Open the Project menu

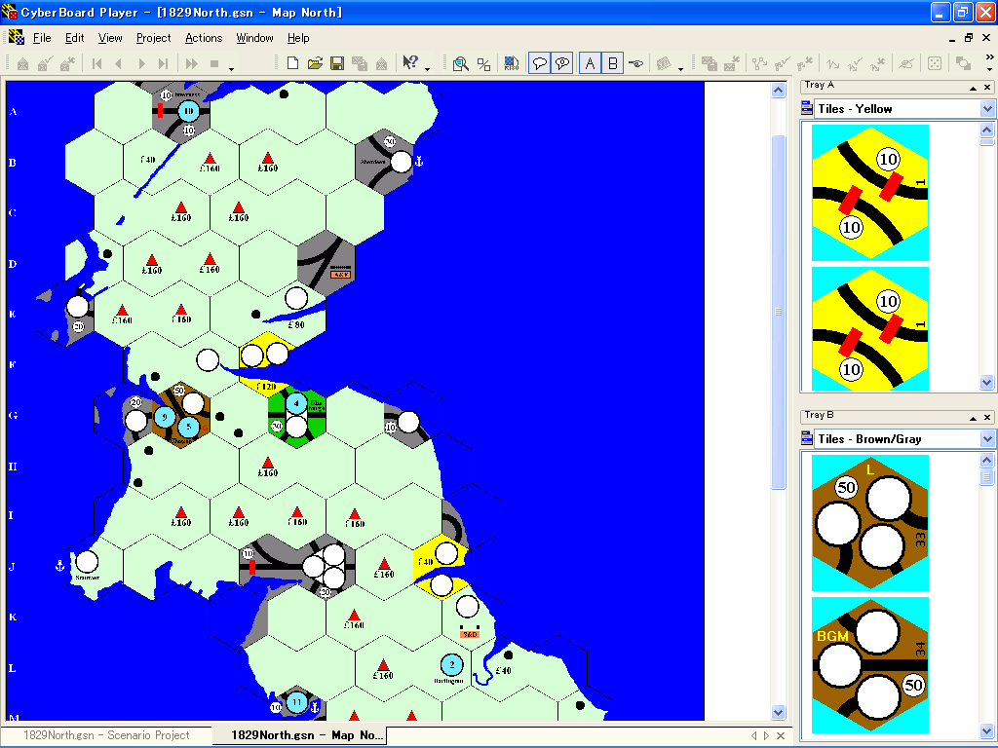(x=153, y=38)
